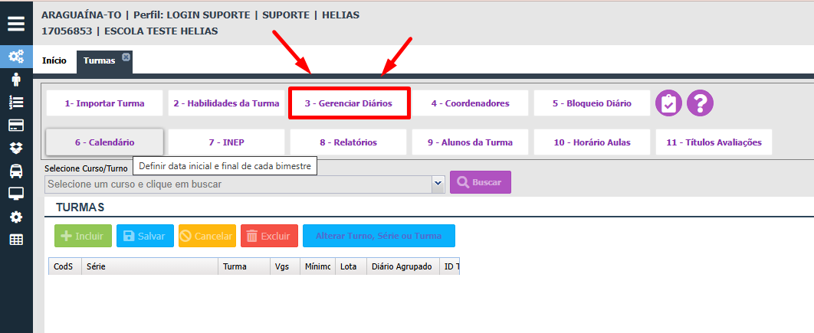Open the hamburger menu icon
Viewport: 814px width, 333px height.
(16, 23)
